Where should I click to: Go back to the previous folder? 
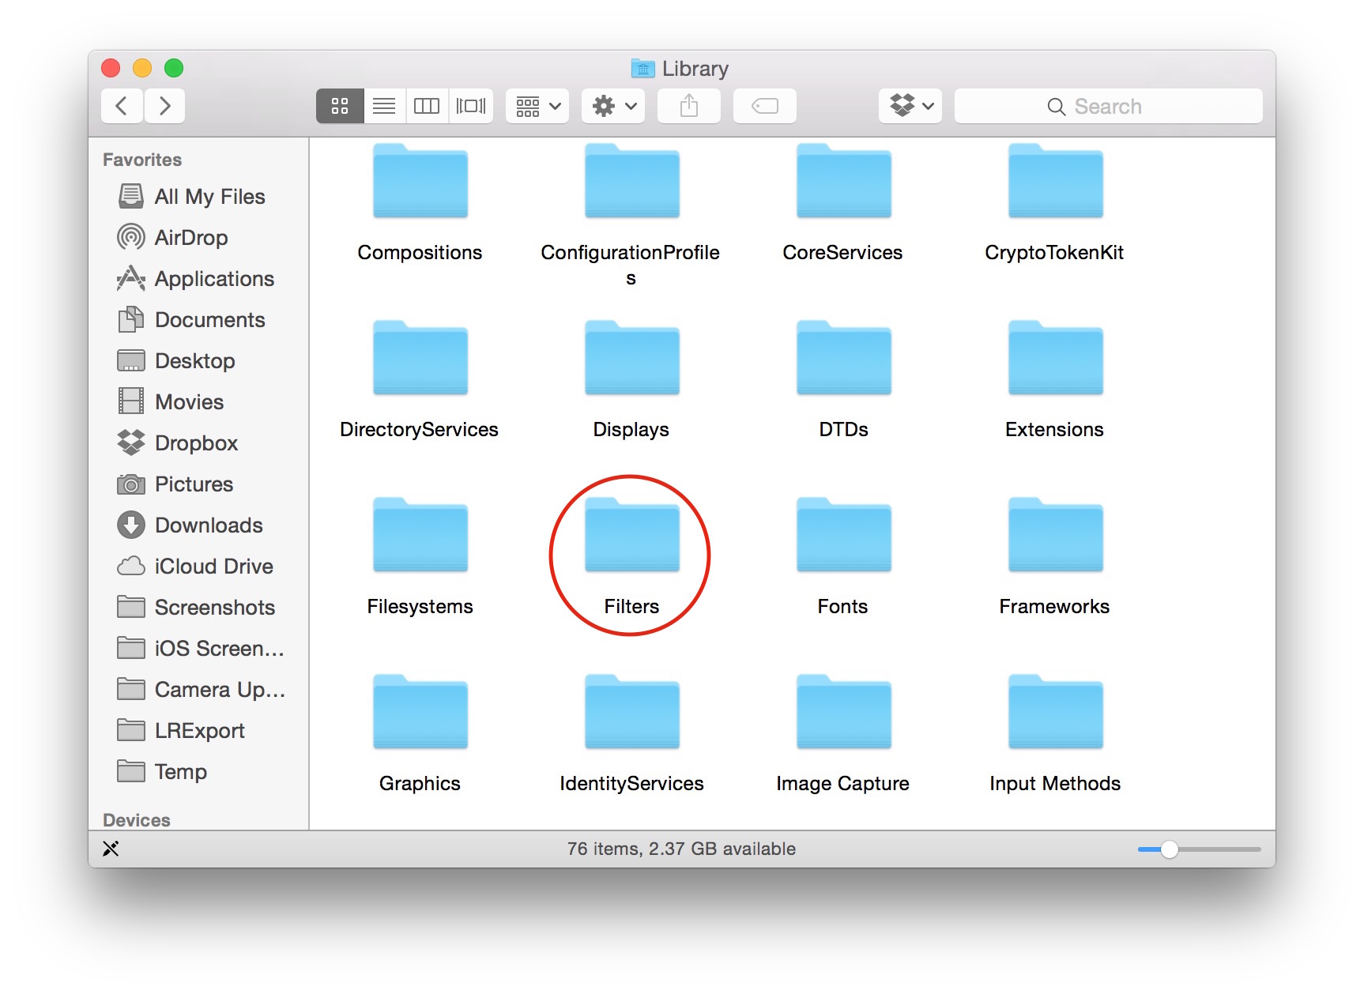(x=122, y=106)
